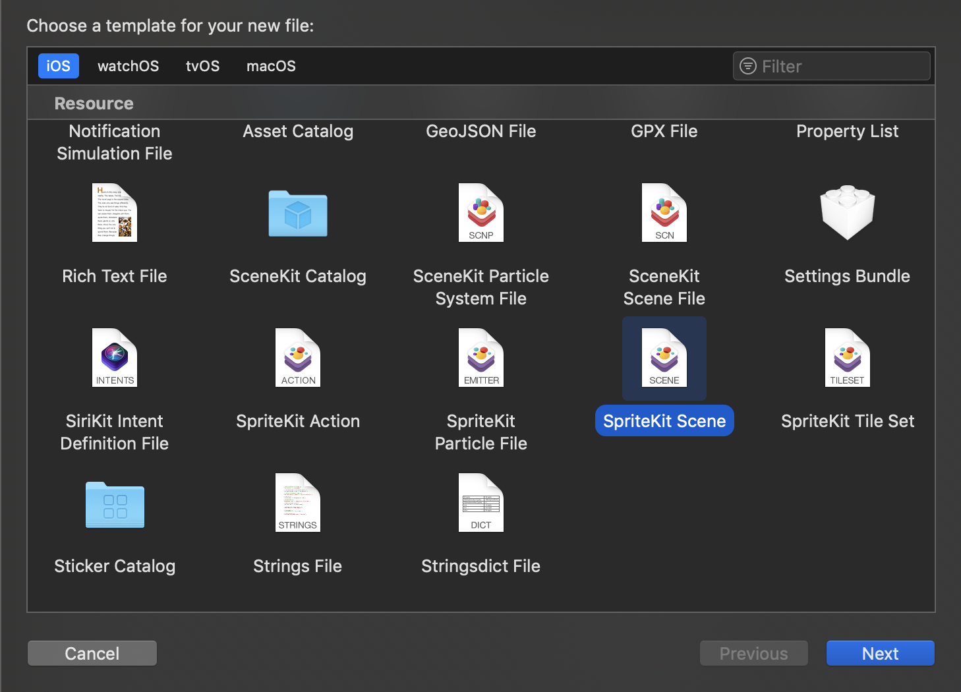Choose the GPX File label
961x692 pixels.
(664, 131)
